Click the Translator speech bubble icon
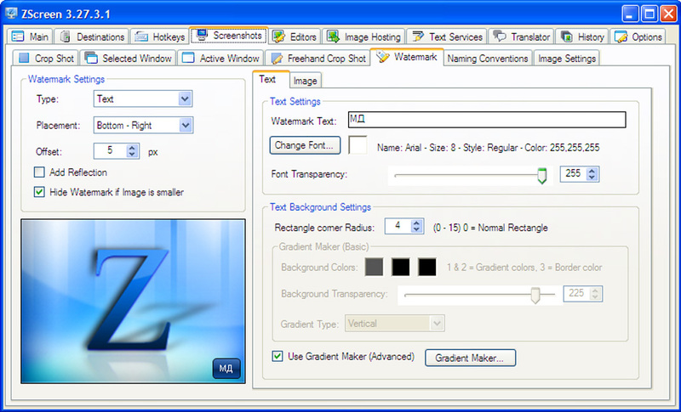This screenshot has width=681, height=412. click(x=500, y=37)
